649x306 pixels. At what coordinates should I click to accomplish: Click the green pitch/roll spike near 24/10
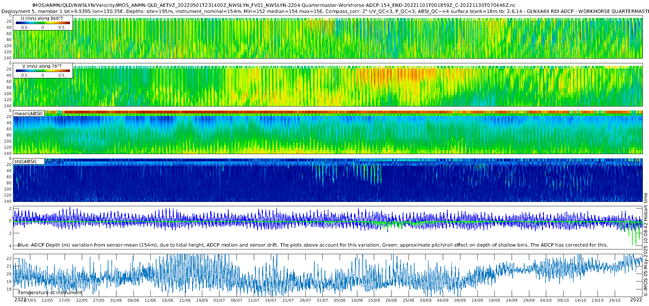(633, 236)
